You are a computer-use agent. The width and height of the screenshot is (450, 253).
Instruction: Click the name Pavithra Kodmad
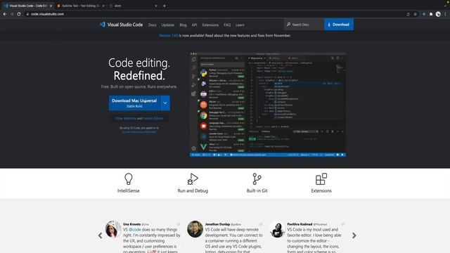[x=300, y=224]
